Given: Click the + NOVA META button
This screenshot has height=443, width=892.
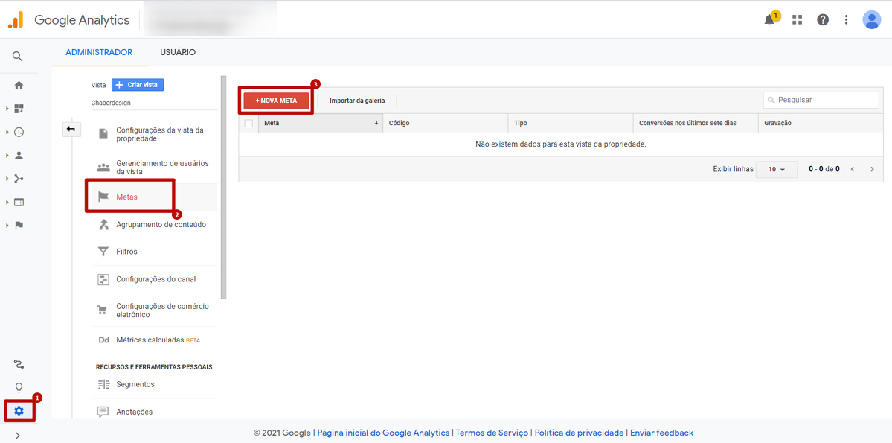Looking at the screenshot, I should coord(276,101).
